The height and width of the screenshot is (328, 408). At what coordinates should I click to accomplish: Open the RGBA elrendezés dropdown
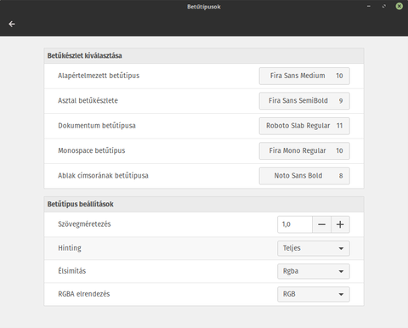314,294
